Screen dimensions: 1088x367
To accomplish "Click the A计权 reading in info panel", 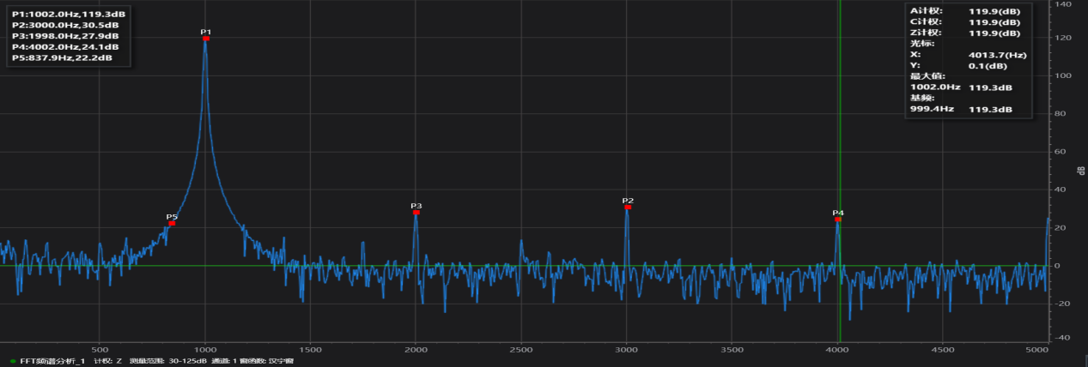I will click(x=964, y=10).
